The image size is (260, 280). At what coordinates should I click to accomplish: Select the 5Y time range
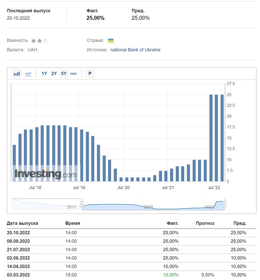coord(64,74)
